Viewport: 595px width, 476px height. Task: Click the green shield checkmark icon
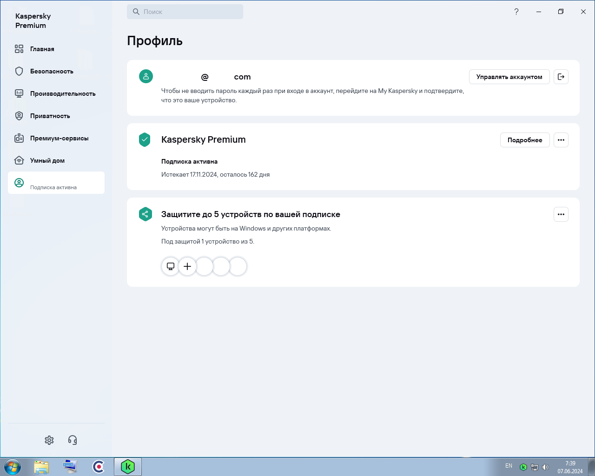pyautogui.click(x=145, y=139)
